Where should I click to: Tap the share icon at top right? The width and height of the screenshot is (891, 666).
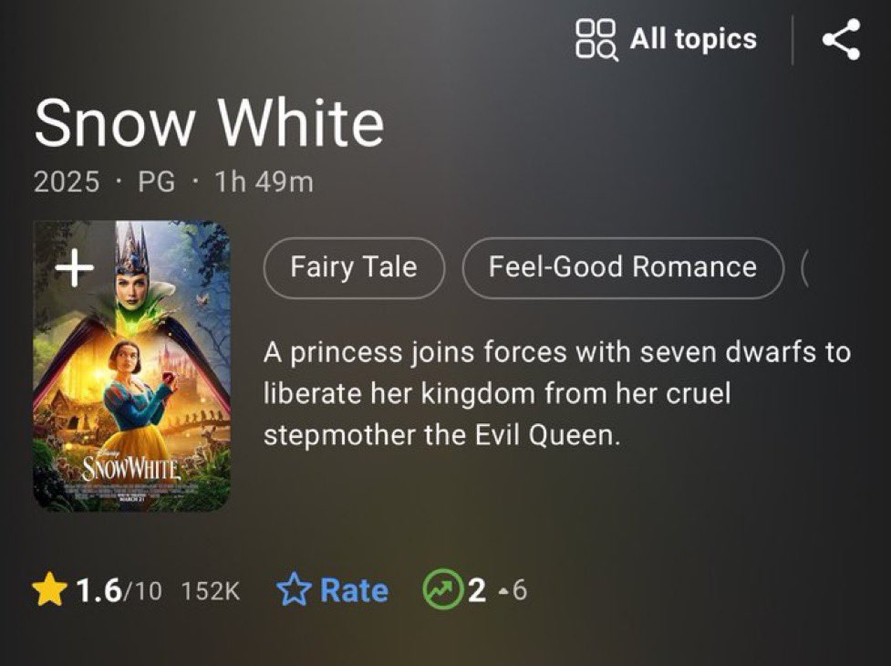tap(841, 39)
